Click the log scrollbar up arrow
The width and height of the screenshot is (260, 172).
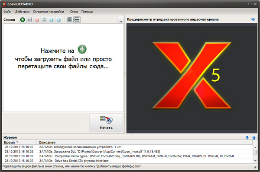click(x=255, y=147)
